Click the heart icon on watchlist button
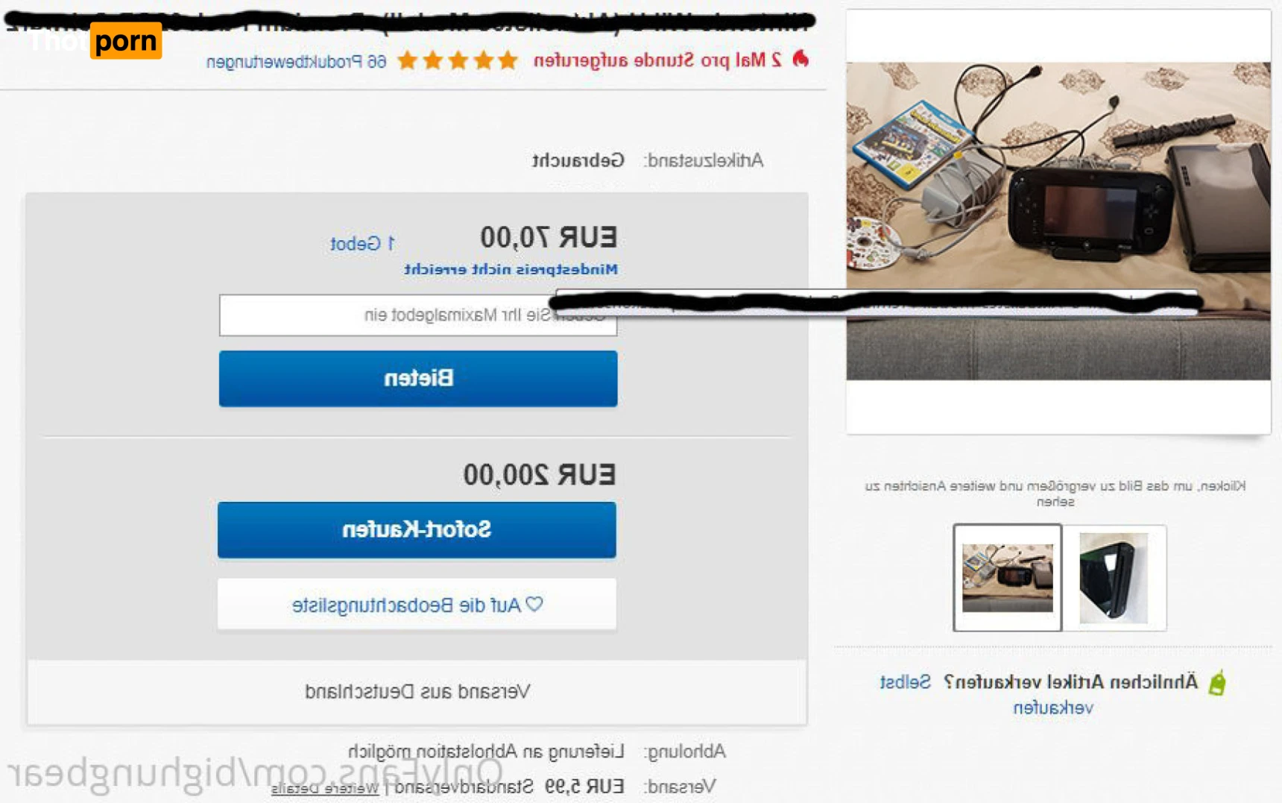Image resolution: width=1282 pixels, height=803 pixels. 534,604
